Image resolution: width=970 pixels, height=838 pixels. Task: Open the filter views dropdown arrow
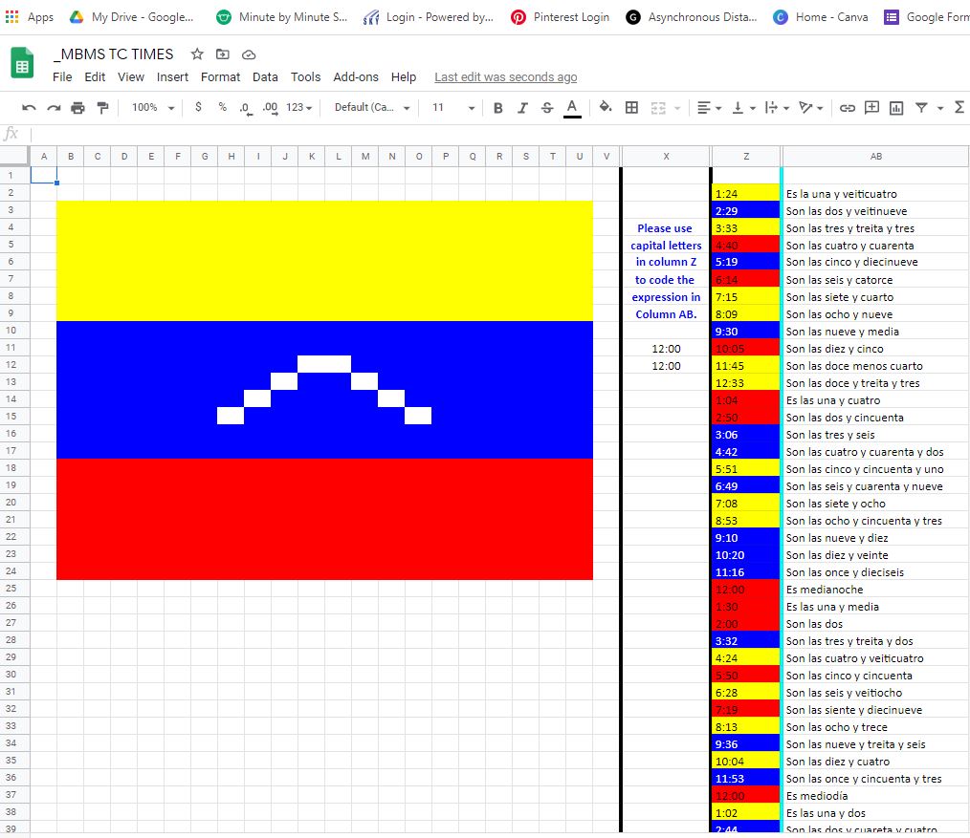click(939, 108)
